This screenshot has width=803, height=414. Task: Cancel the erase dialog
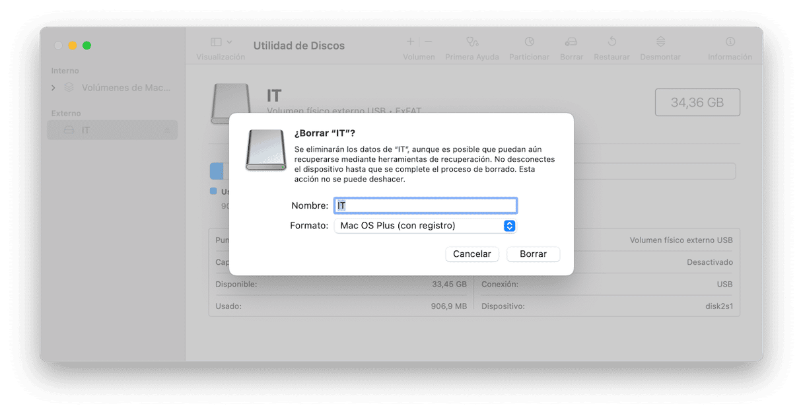472,254
